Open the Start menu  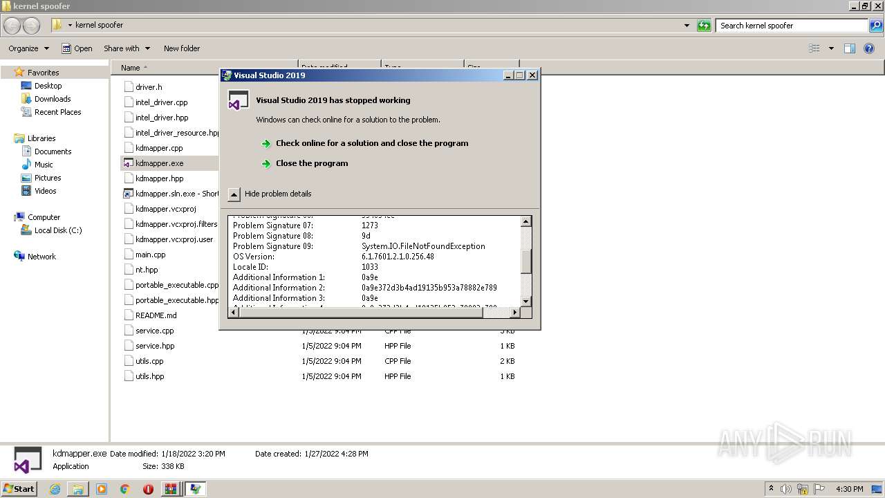[19, 488]
